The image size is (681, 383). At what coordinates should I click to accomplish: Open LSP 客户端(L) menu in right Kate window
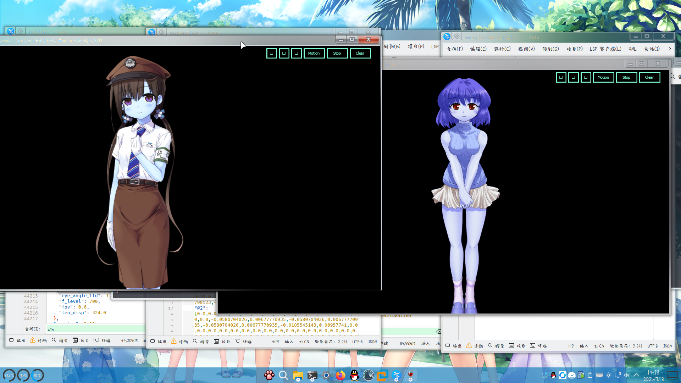pyautogui.click(x=605, y=49)
